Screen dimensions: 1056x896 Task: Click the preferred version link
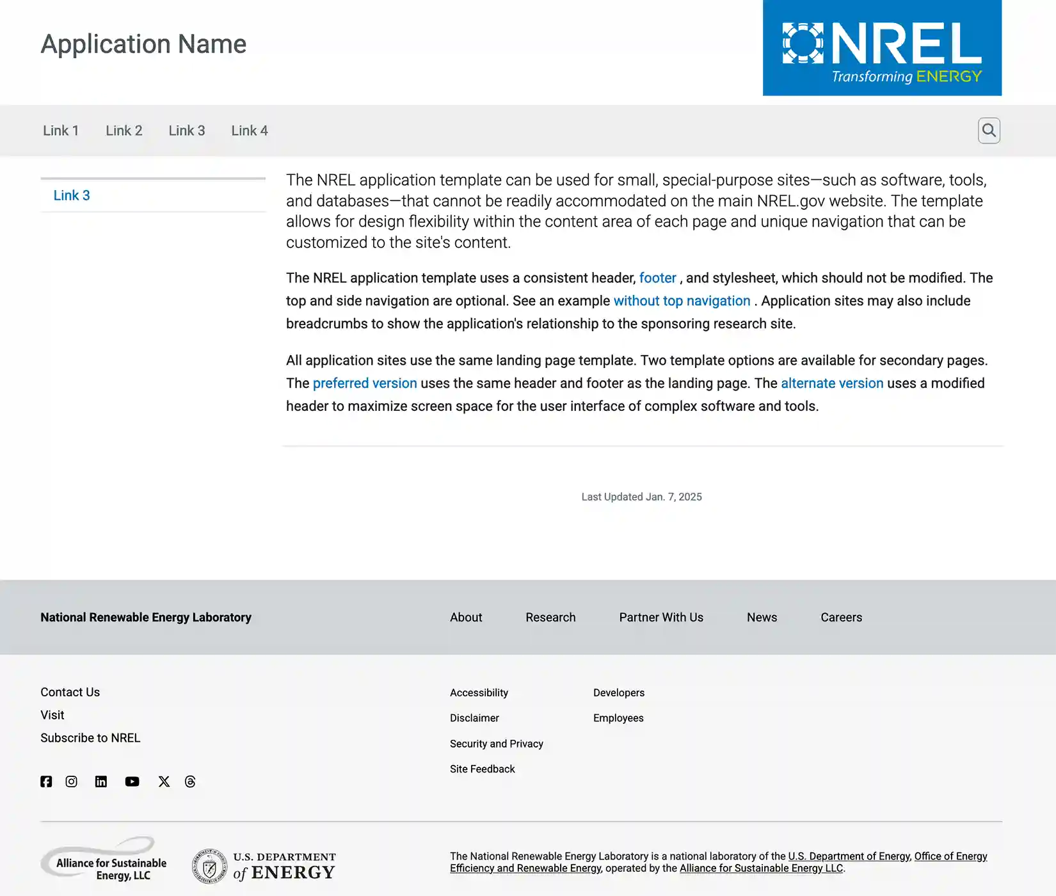(364, 383)
